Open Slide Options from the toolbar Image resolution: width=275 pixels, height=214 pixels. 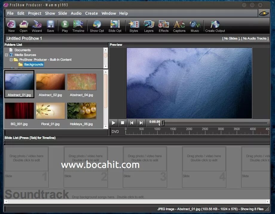tap(115, 26)
